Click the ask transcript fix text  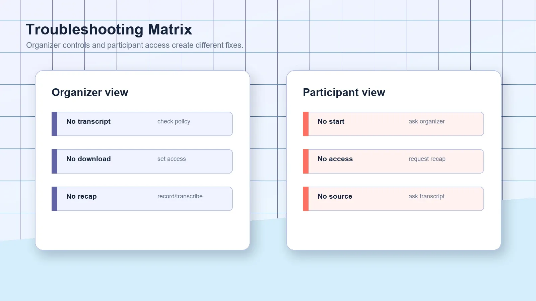coord(426,196)
